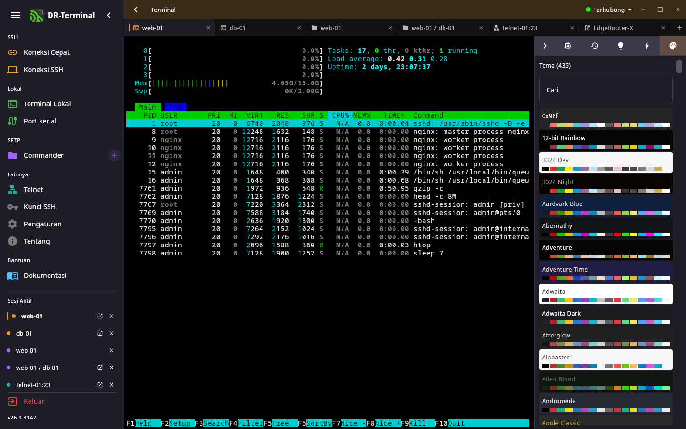Click F3 Search in htop footer
This screenshot has width=686, height=429.
(212, 423)
